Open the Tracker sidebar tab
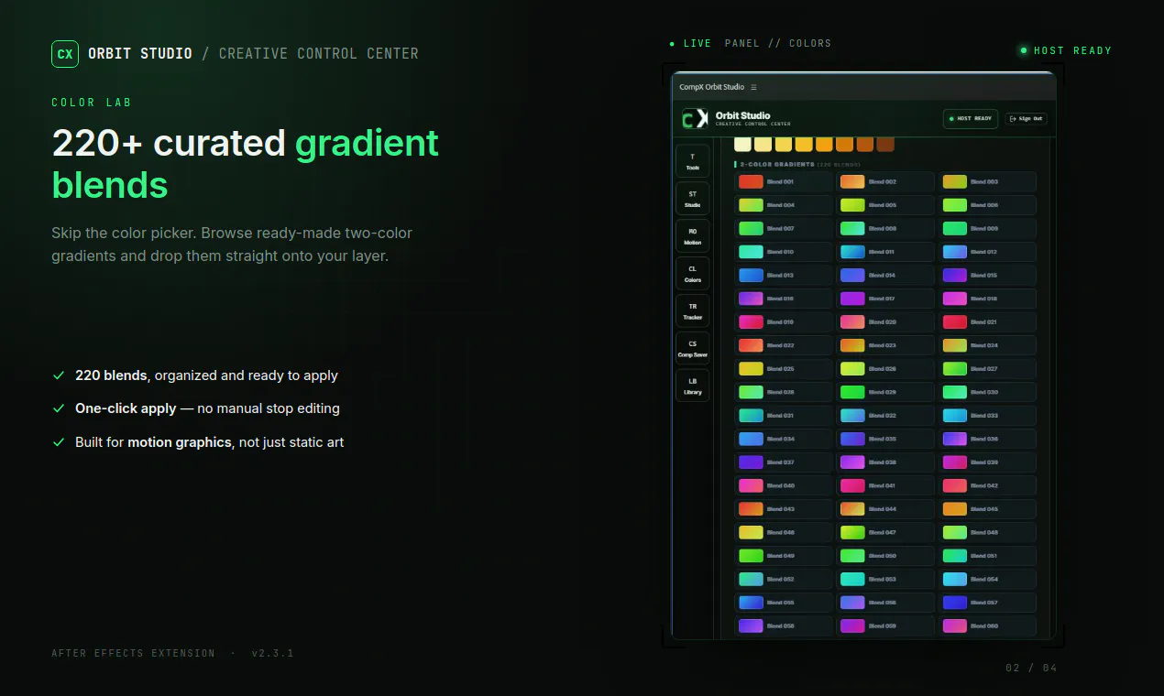Image resolution: width=1164 pixels, height=696 pixels. click(x=693, y=311)
